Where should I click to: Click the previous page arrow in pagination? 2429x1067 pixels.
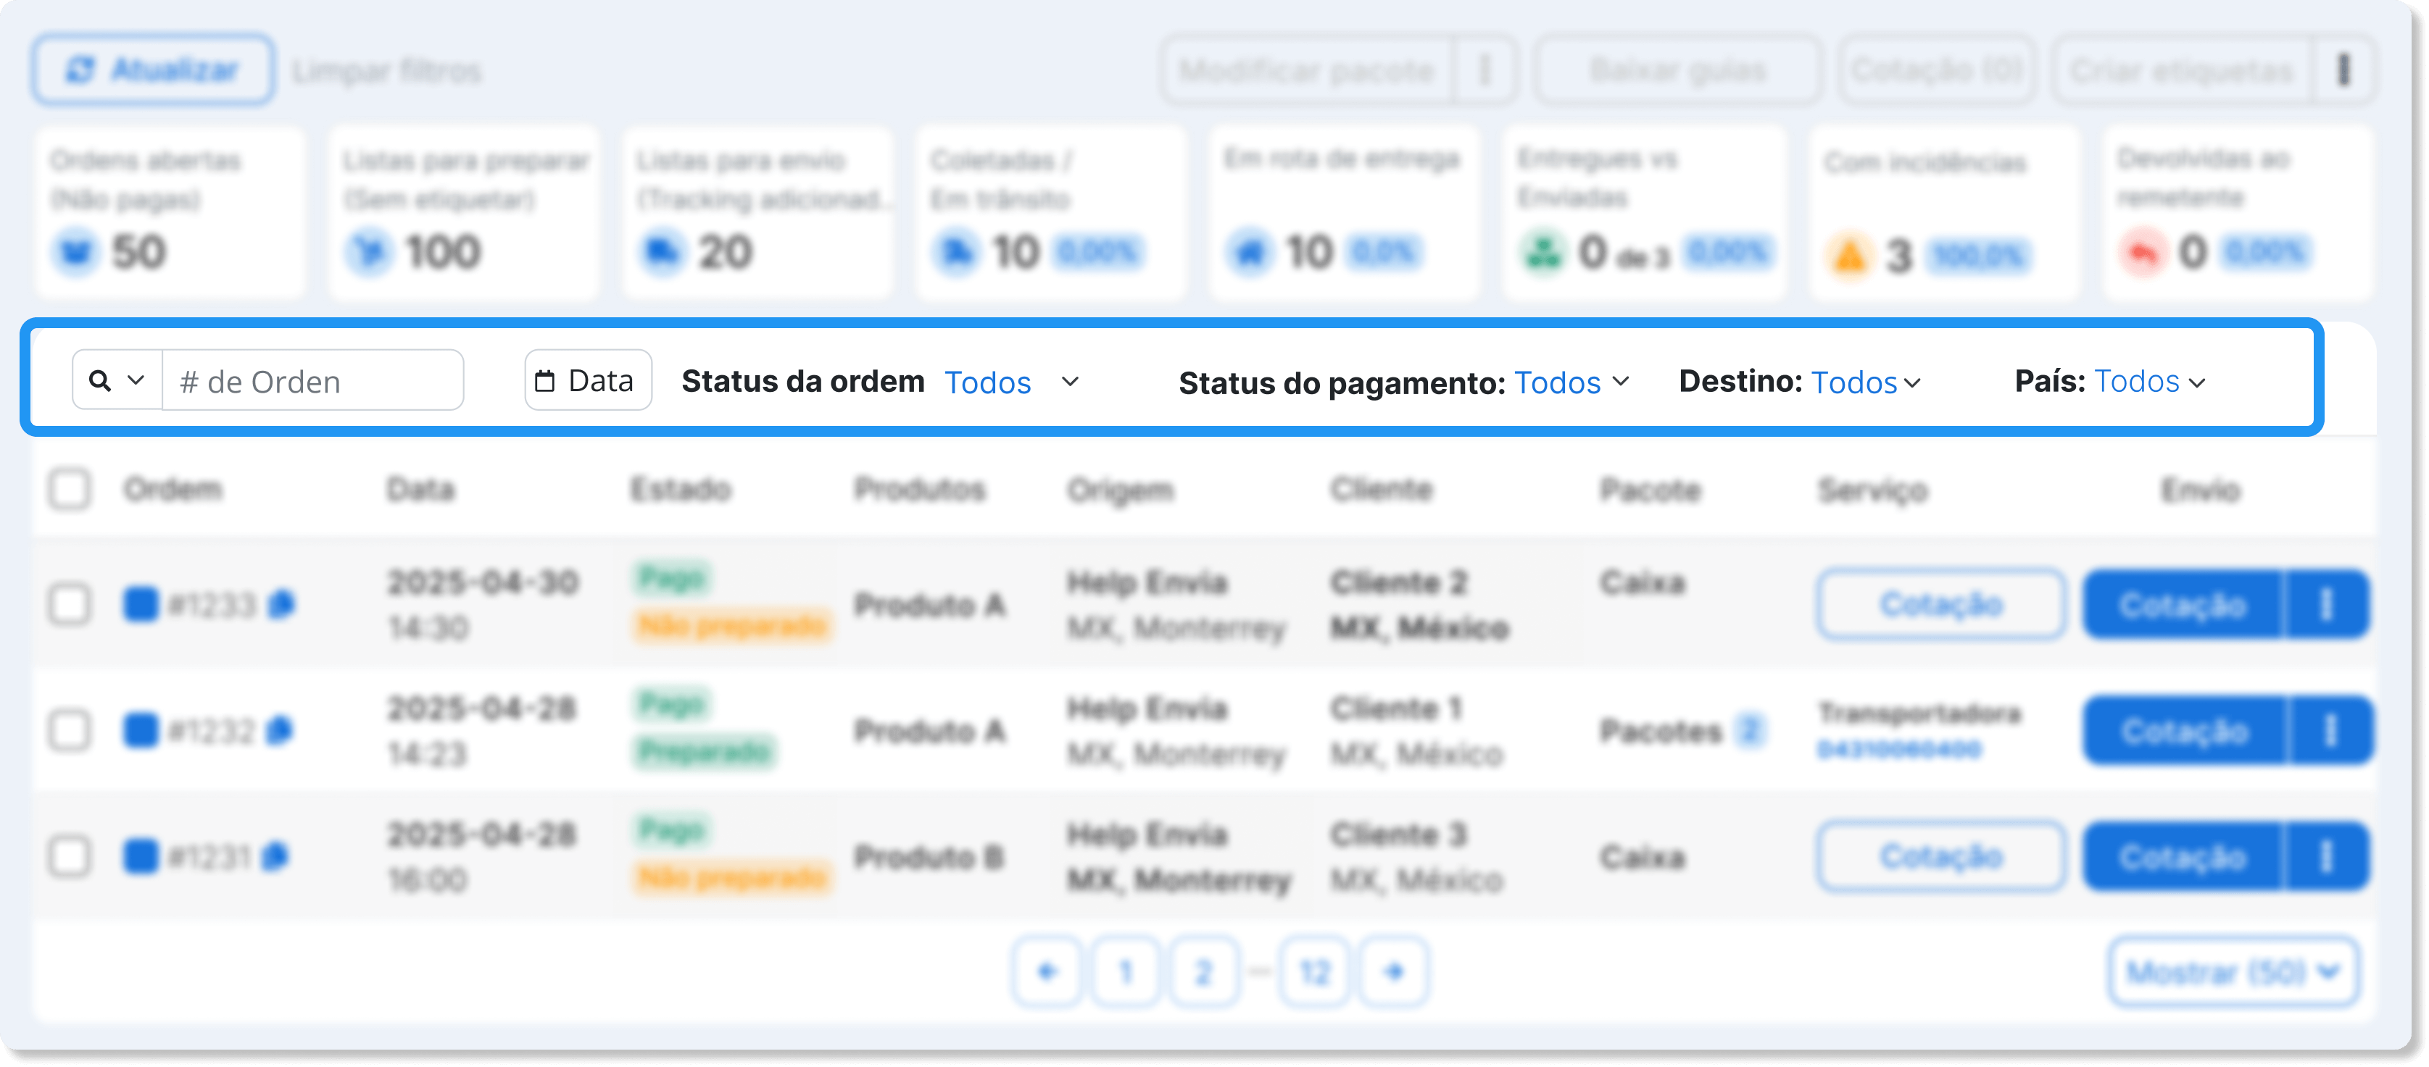point(1047,971)
